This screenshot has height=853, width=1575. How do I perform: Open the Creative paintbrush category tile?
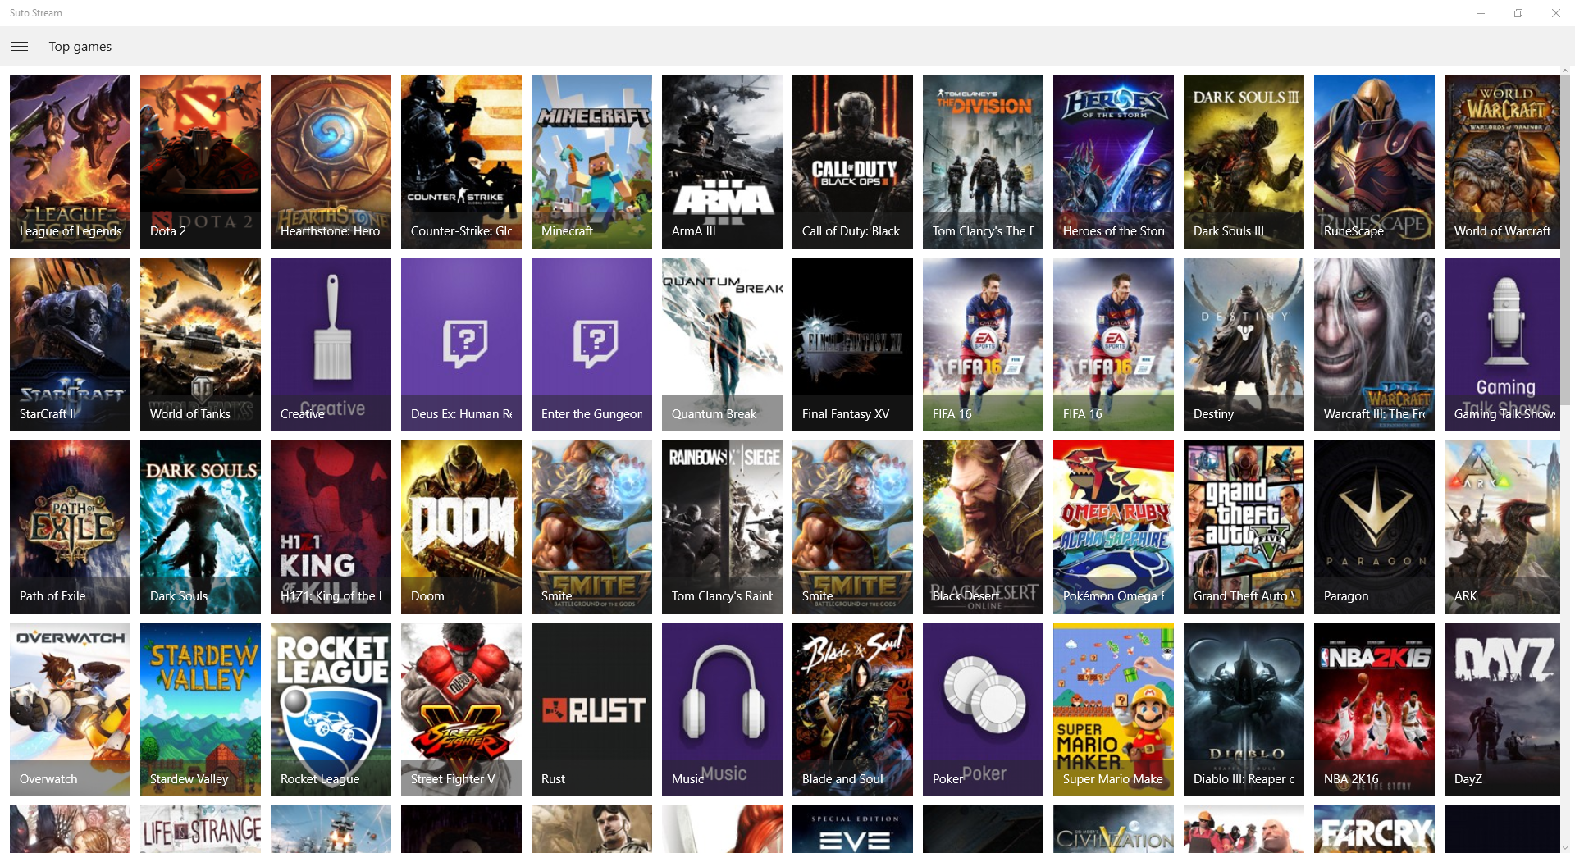coord(331,344)
